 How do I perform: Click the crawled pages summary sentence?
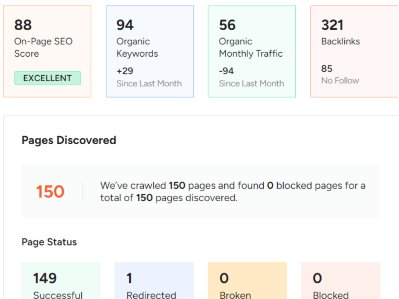pos(233,192)
